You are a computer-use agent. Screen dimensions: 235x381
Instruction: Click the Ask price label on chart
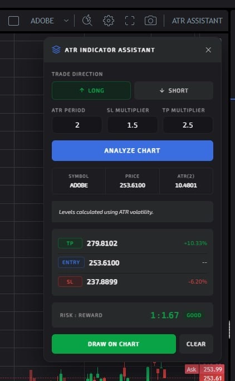click(192, 369)
